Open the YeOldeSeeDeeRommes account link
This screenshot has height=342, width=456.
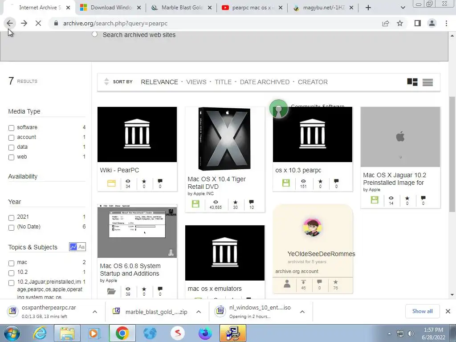(321, 254)
